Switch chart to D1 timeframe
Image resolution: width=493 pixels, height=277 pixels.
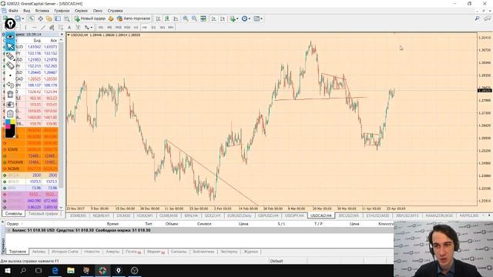click(153, 28)
